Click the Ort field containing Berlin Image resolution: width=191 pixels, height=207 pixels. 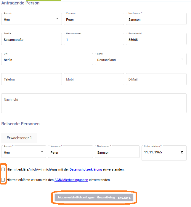47,59
